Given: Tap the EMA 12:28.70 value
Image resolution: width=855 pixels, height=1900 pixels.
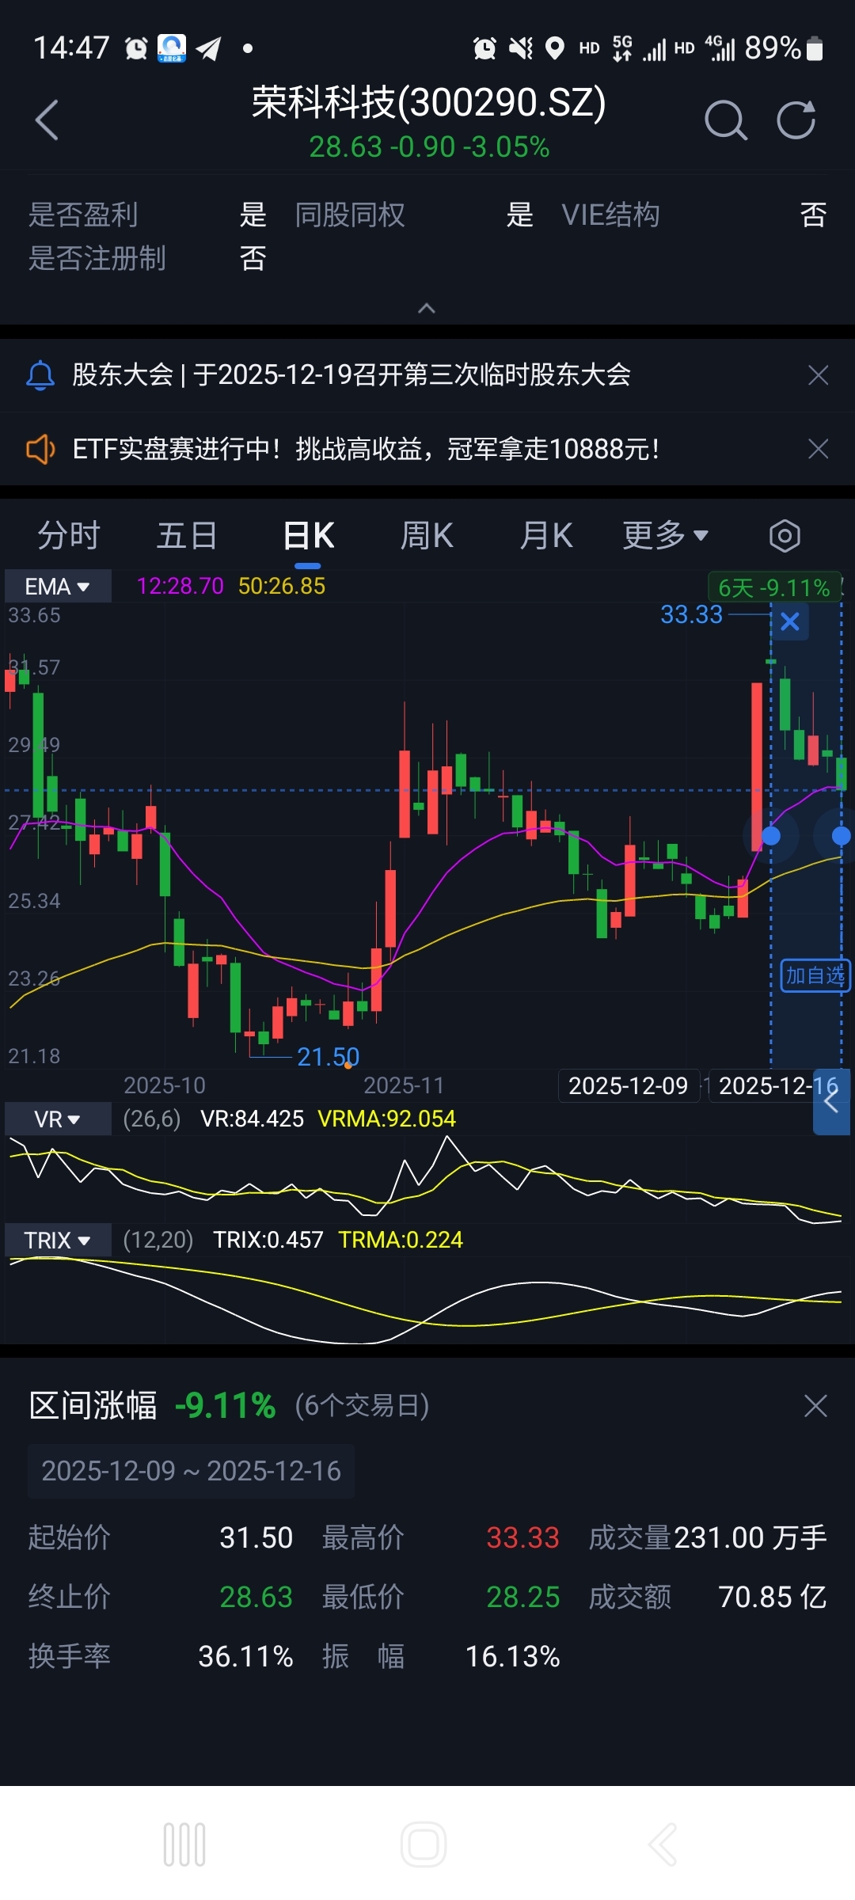Looking at the screenshot, I should [x=180, y=586].
